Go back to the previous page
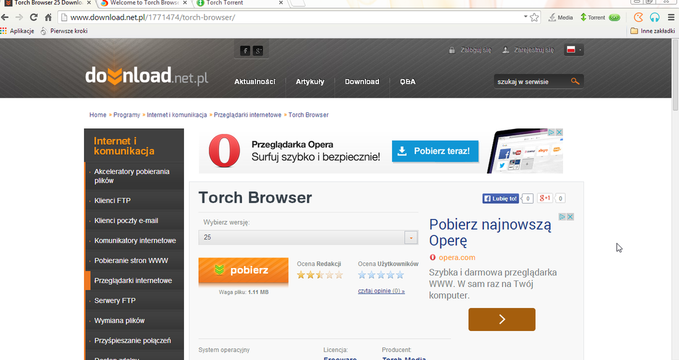The image size is (679, 360). tap(5, 17)
